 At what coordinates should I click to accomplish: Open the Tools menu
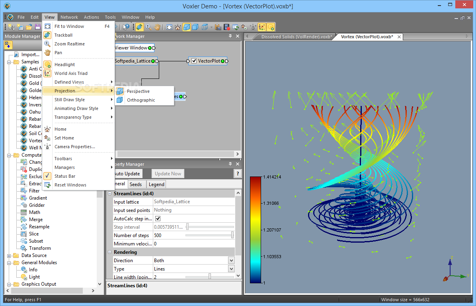pos(110,17)
